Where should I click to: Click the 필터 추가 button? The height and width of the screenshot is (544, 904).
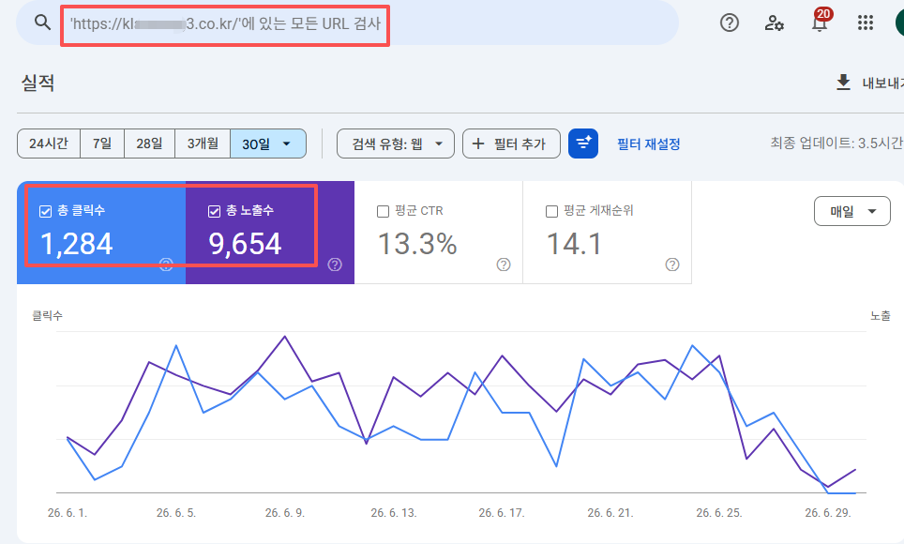(x=511, y=144)
